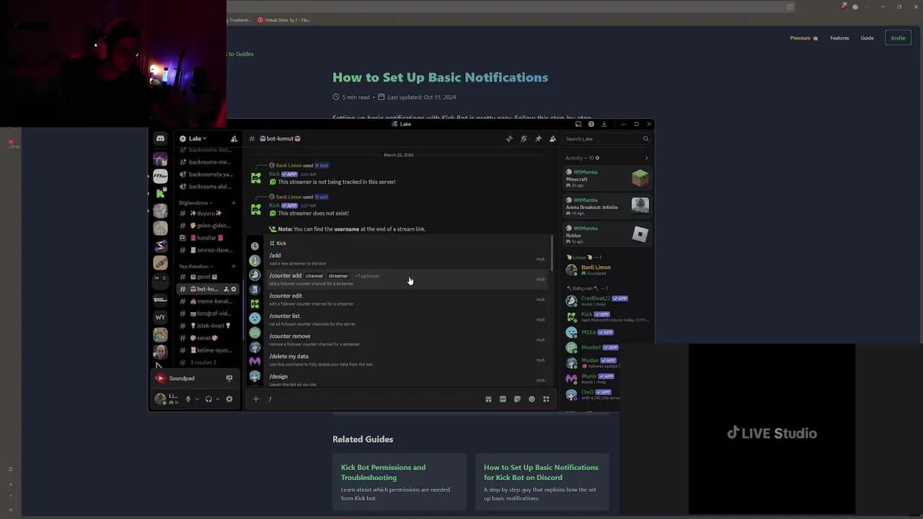Click the Discord download update icon

(x=604, y=124)
